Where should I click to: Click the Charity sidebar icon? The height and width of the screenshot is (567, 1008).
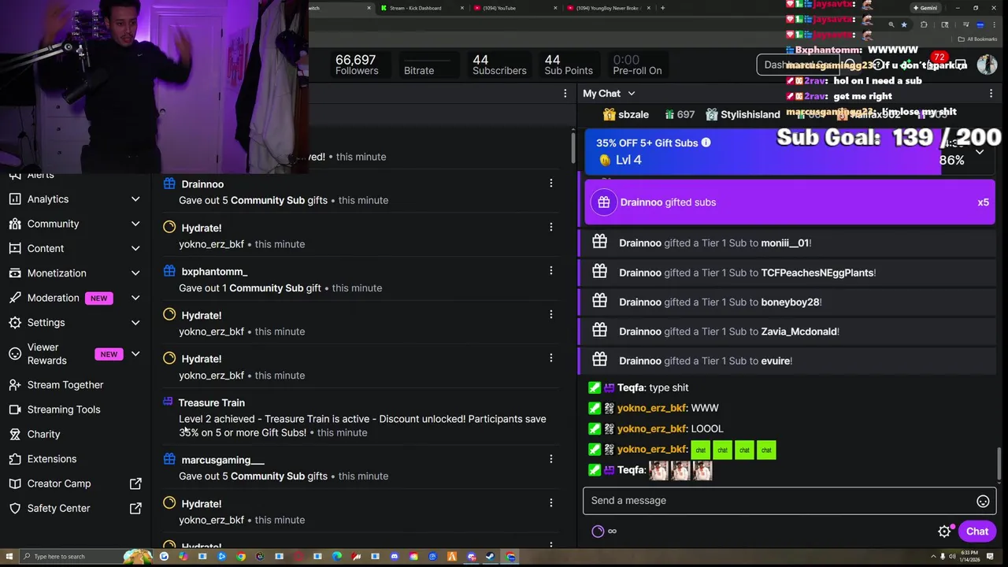[x=15, y=434]
